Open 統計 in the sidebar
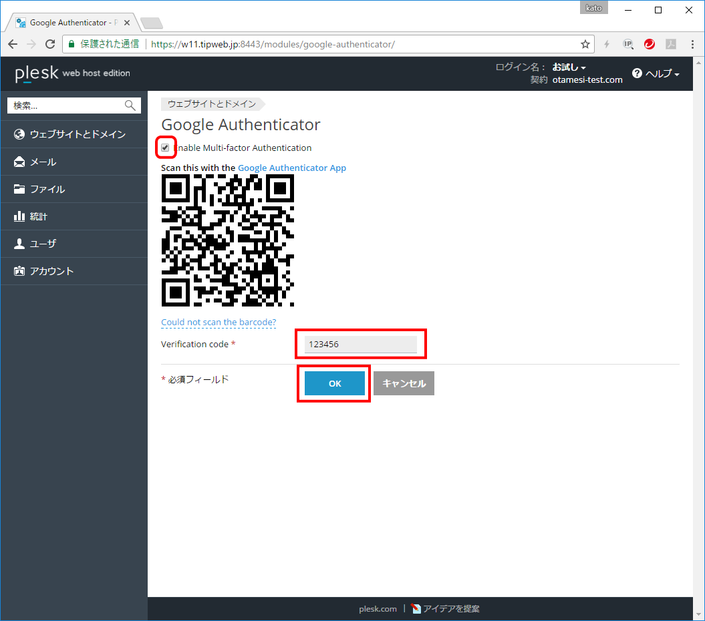705x621 pixels. 74,216
